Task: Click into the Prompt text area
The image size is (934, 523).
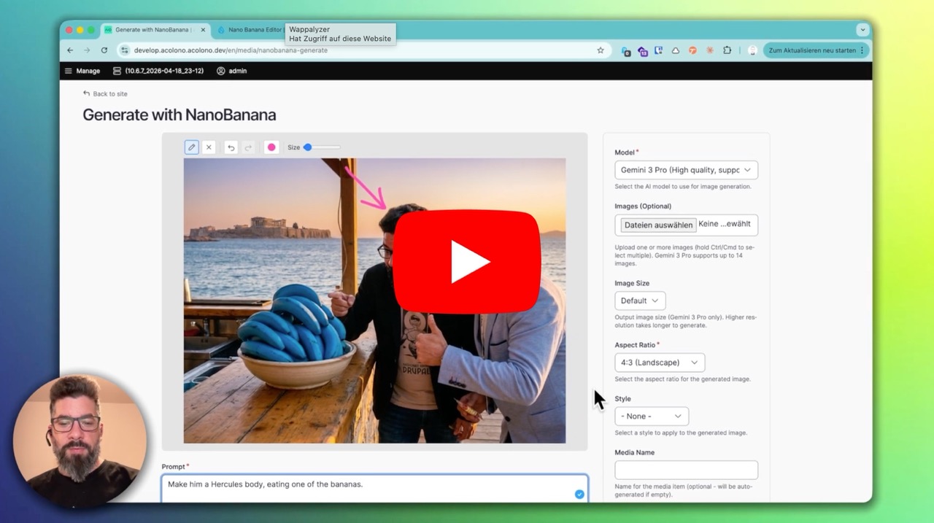Action: tap(374, 488)
